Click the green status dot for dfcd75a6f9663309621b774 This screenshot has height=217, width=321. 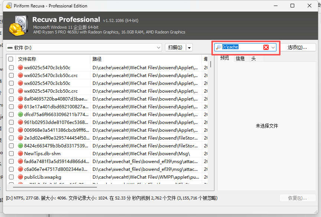pos(20,114)
